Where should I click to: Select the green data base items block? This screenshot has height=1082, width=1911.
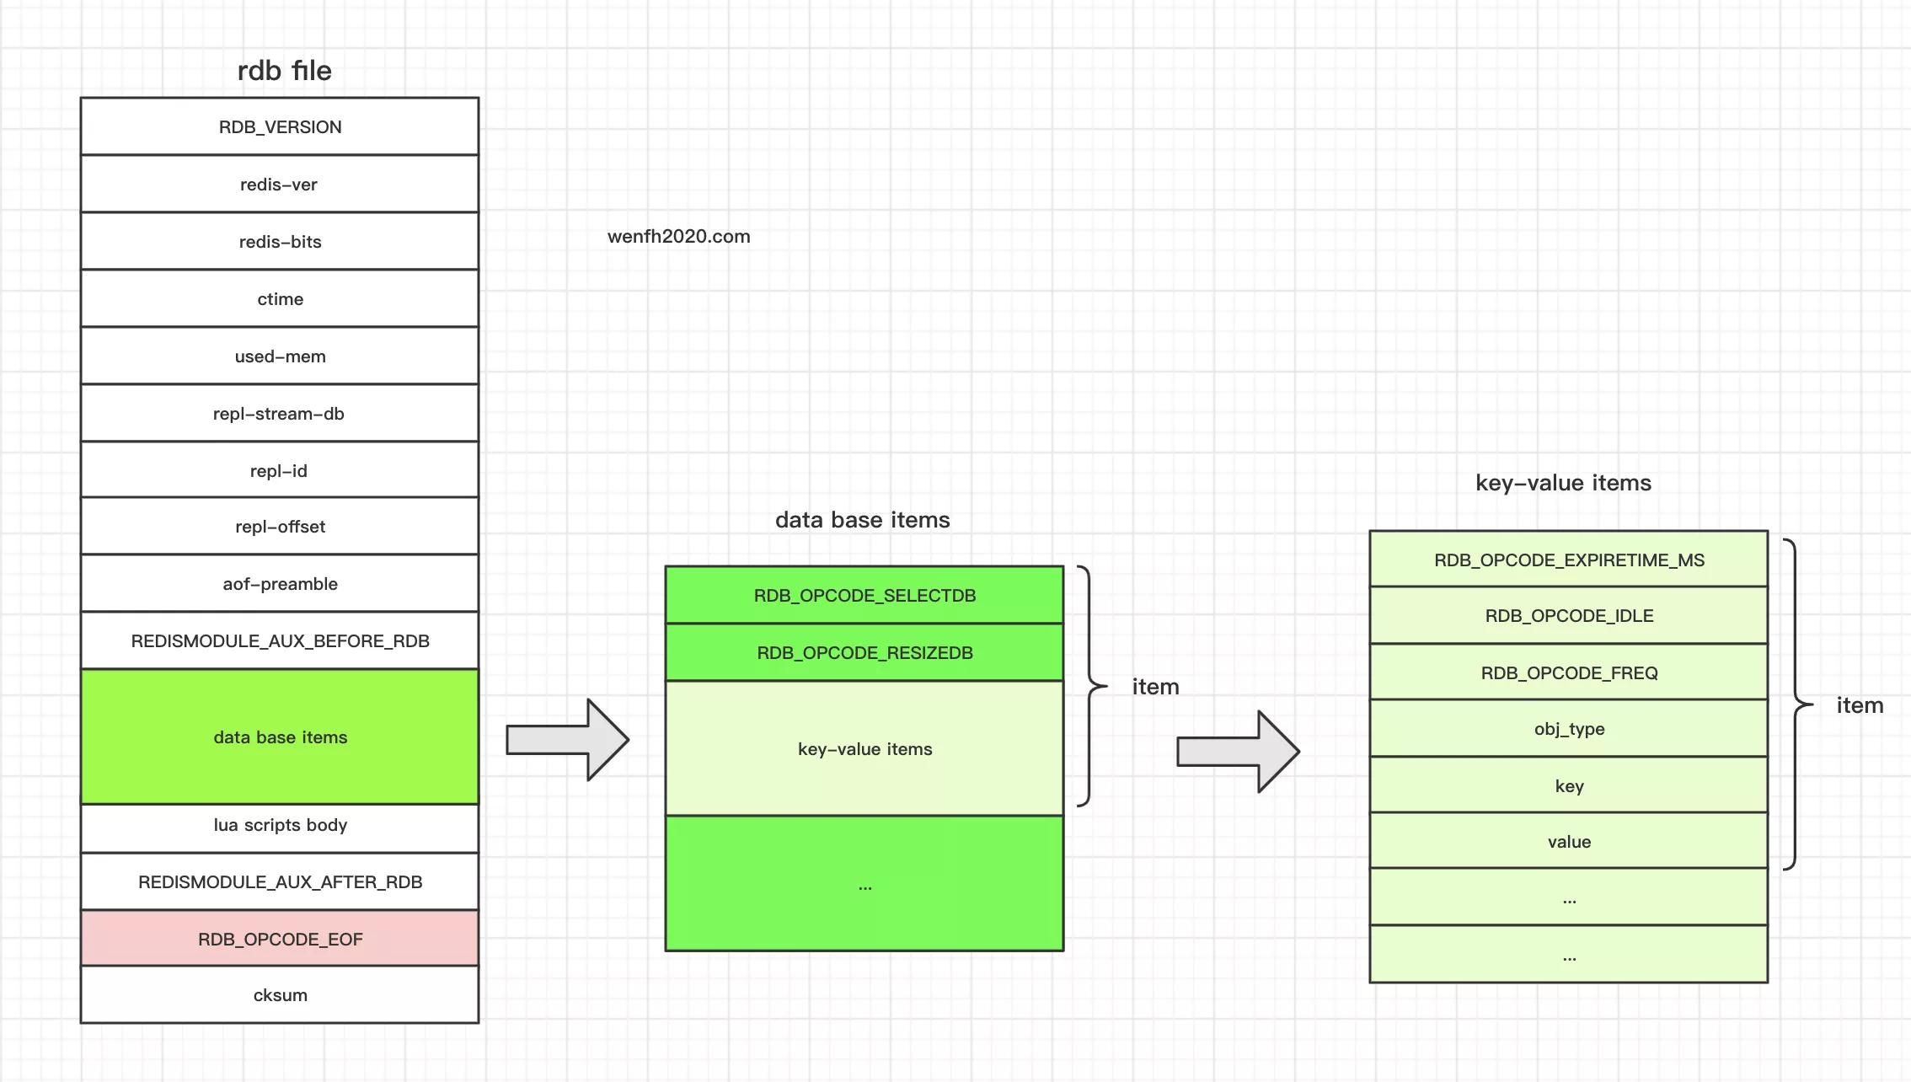click(x=280, y=737)
